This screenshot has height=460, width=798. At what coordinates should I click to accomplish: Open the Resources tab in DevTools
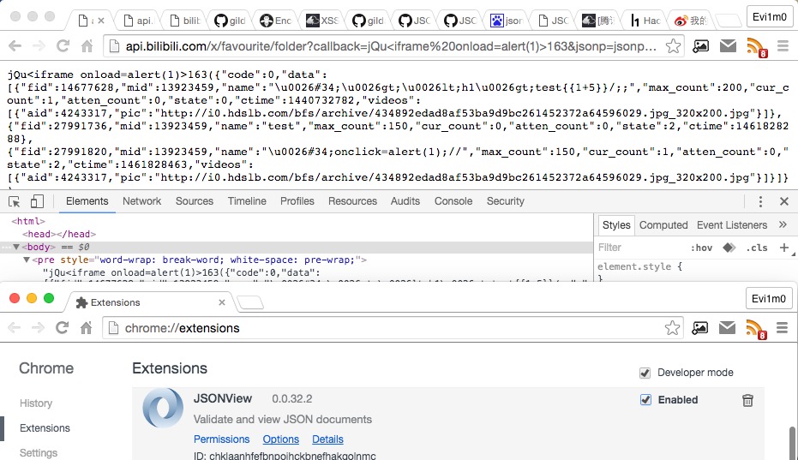tap(352, 201)
